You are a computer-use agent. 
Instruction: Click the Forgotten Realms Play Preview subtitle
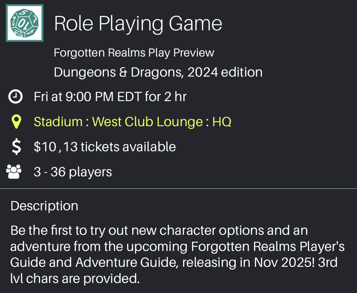coord(134,53)
